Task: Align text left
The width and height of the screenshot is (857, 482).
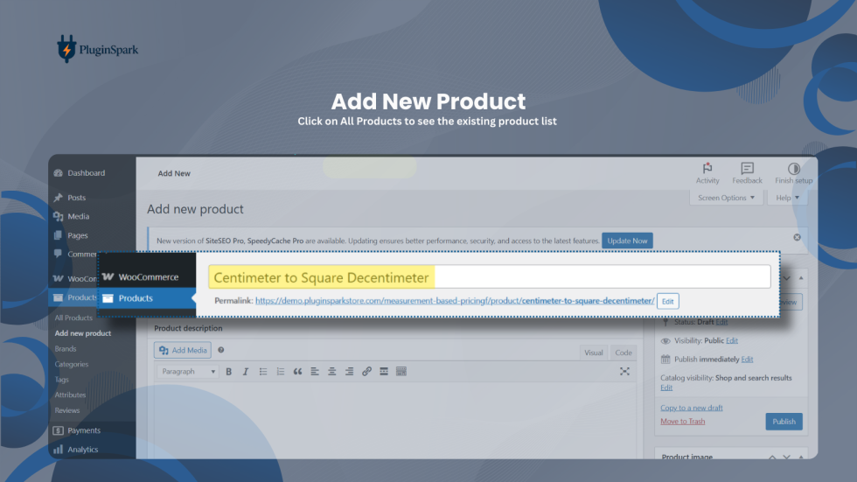Action: coord(315,372)
